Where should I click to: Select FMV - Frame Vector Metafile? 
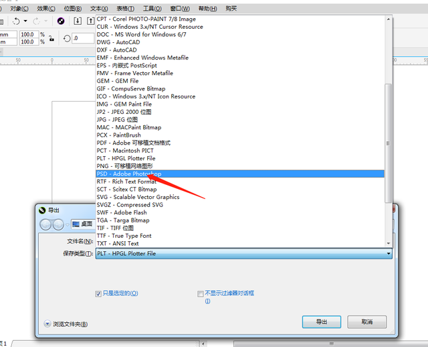240,73
